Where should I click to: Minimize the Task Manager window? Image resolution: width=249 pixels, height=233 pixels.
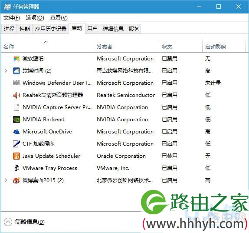(x=199, y=7)
